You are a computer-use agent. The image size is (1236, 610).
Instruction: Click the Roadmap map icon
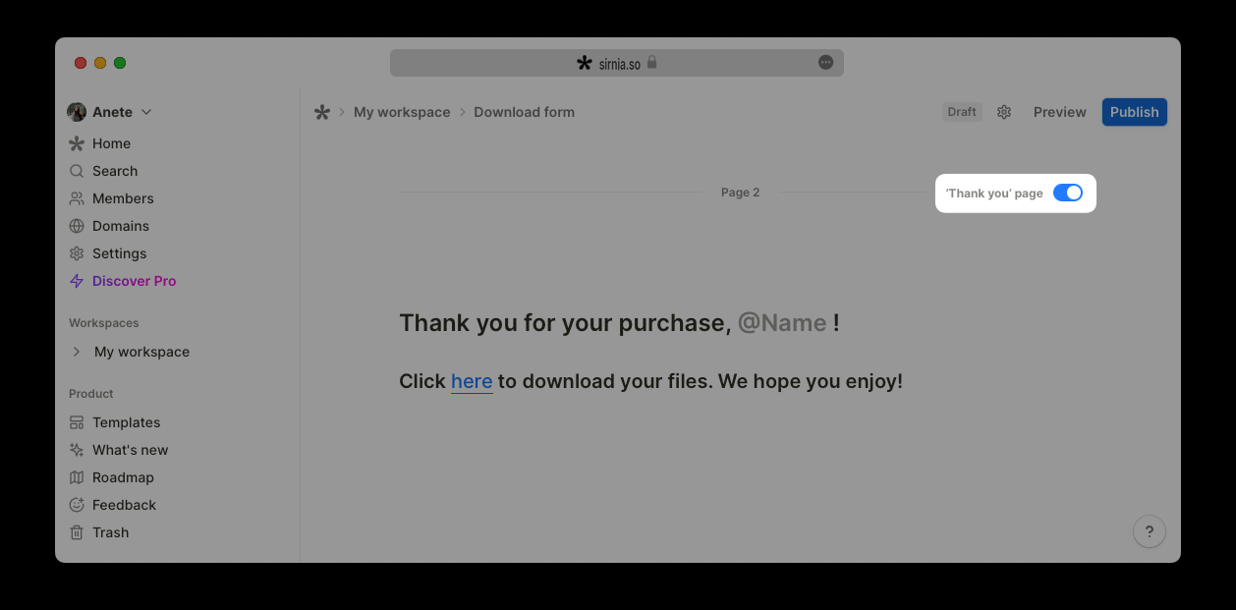[77, 477]
